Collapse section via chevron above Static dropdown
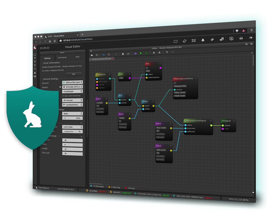268x213 pixels. click(x=81, y=110)
